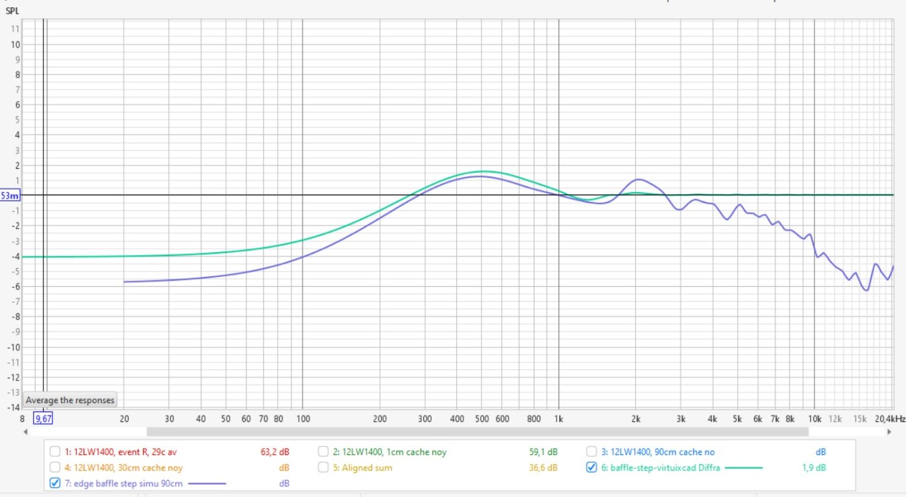906x497 pixels.
Task: Click the horizontal scrollbar left arrow
Action: (x=26, y=432)
